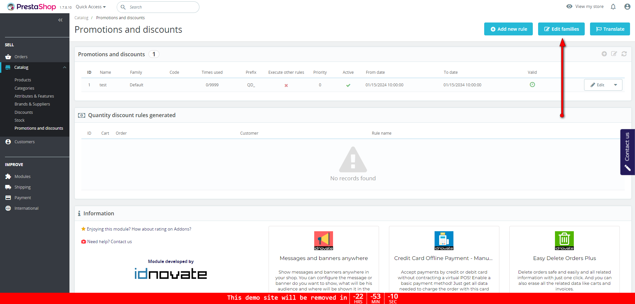Click the International globe icon

point(8,208)
